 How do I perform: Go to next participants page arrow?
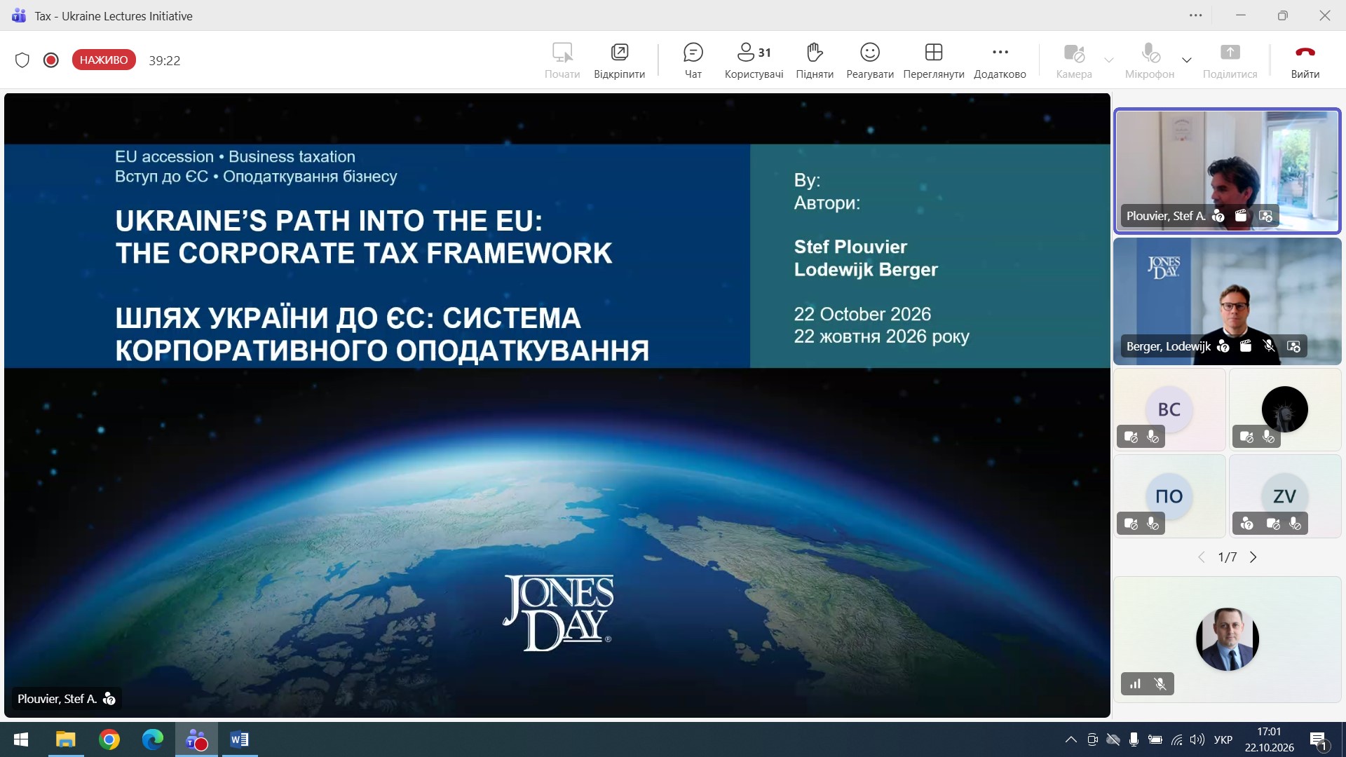(x=1253, y=557)
